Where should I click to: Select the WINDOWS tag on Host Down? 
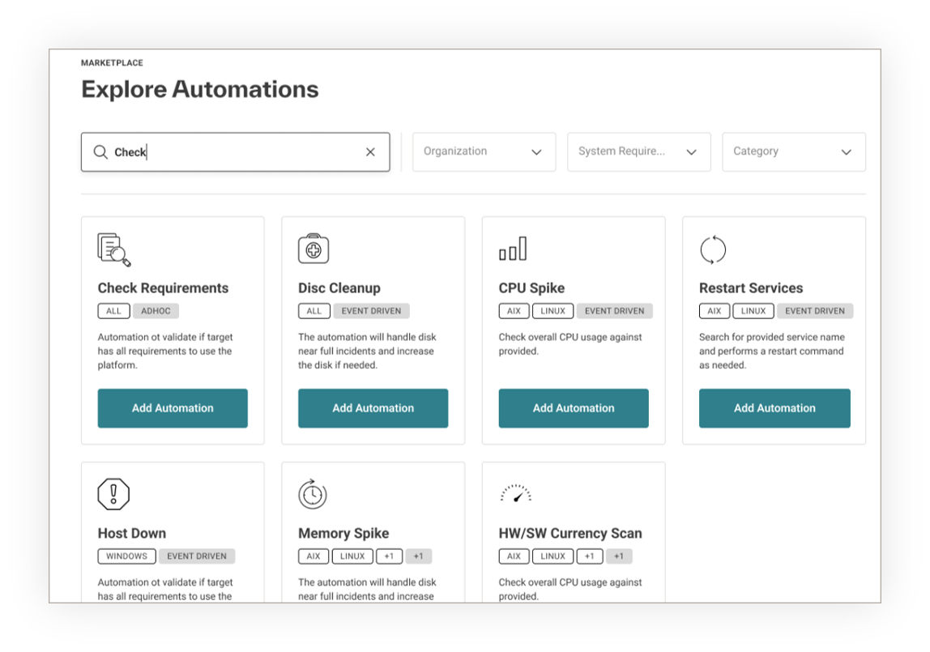point(126,556)
